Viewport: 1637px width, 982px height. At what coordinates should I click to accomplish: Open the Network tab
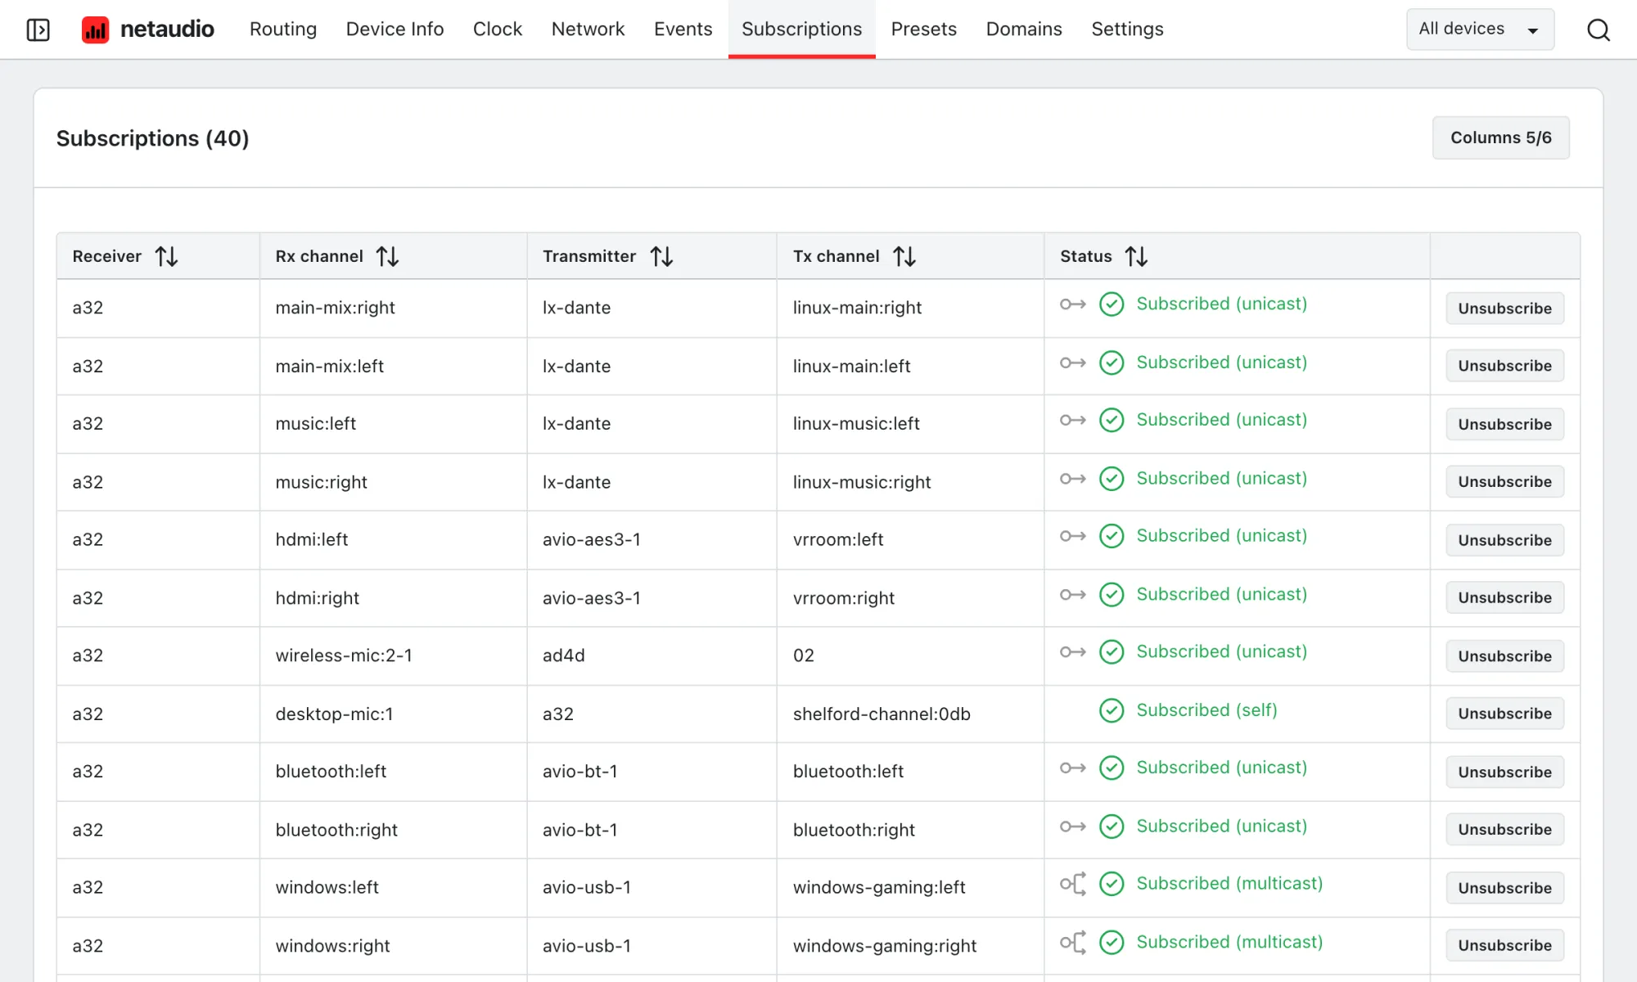589,29
